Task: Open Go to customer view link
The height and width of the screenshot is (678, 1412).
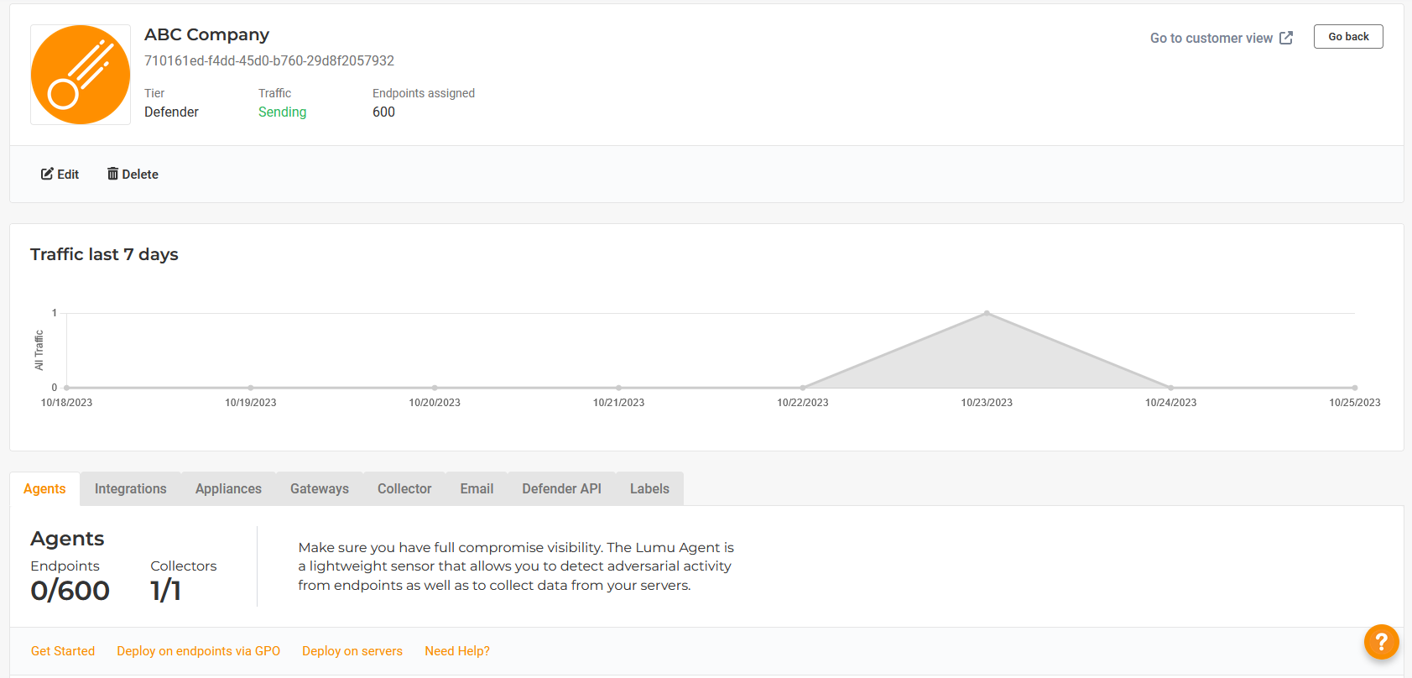Action: tap(1211, 38)
